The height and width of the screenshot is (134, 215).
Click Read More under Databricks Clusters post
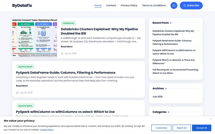point(67,47)
